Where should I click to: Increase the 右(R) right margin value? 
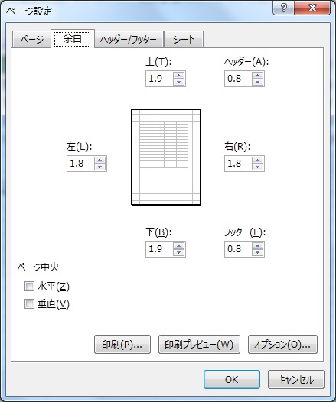pos(257,160)
